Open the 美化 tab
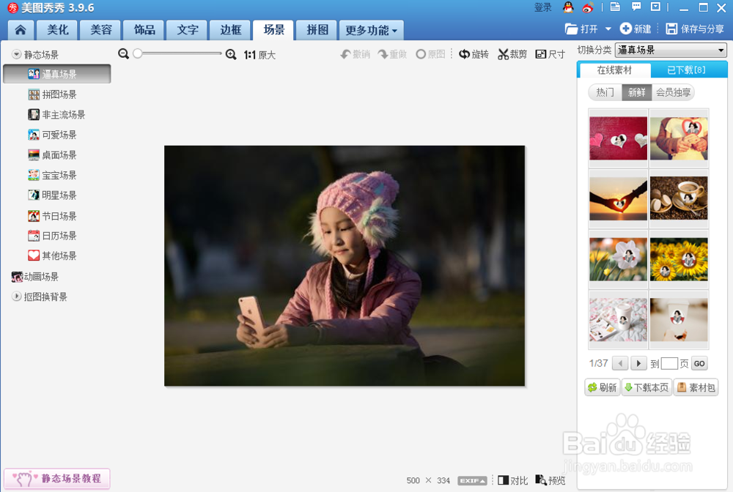733x492 pixels. pos(57,30)
